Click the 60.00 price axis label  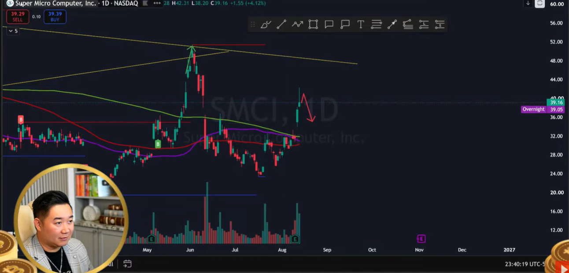[x=557, y=4]
